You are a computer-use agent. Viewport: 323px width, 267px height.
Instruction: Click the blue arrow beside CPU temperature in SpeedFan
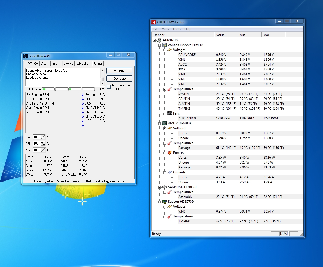83,99
